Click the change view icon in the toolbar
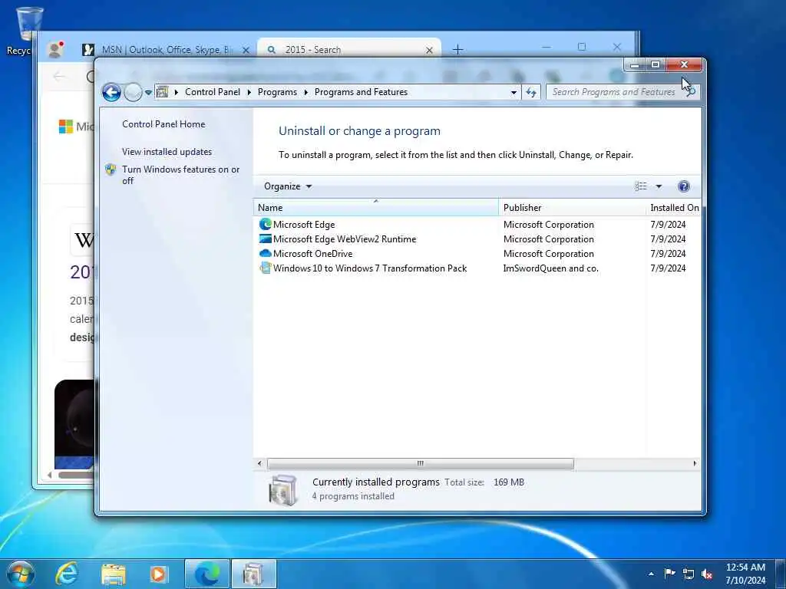Screen dimensions: 786x589 tap(641, 186)
